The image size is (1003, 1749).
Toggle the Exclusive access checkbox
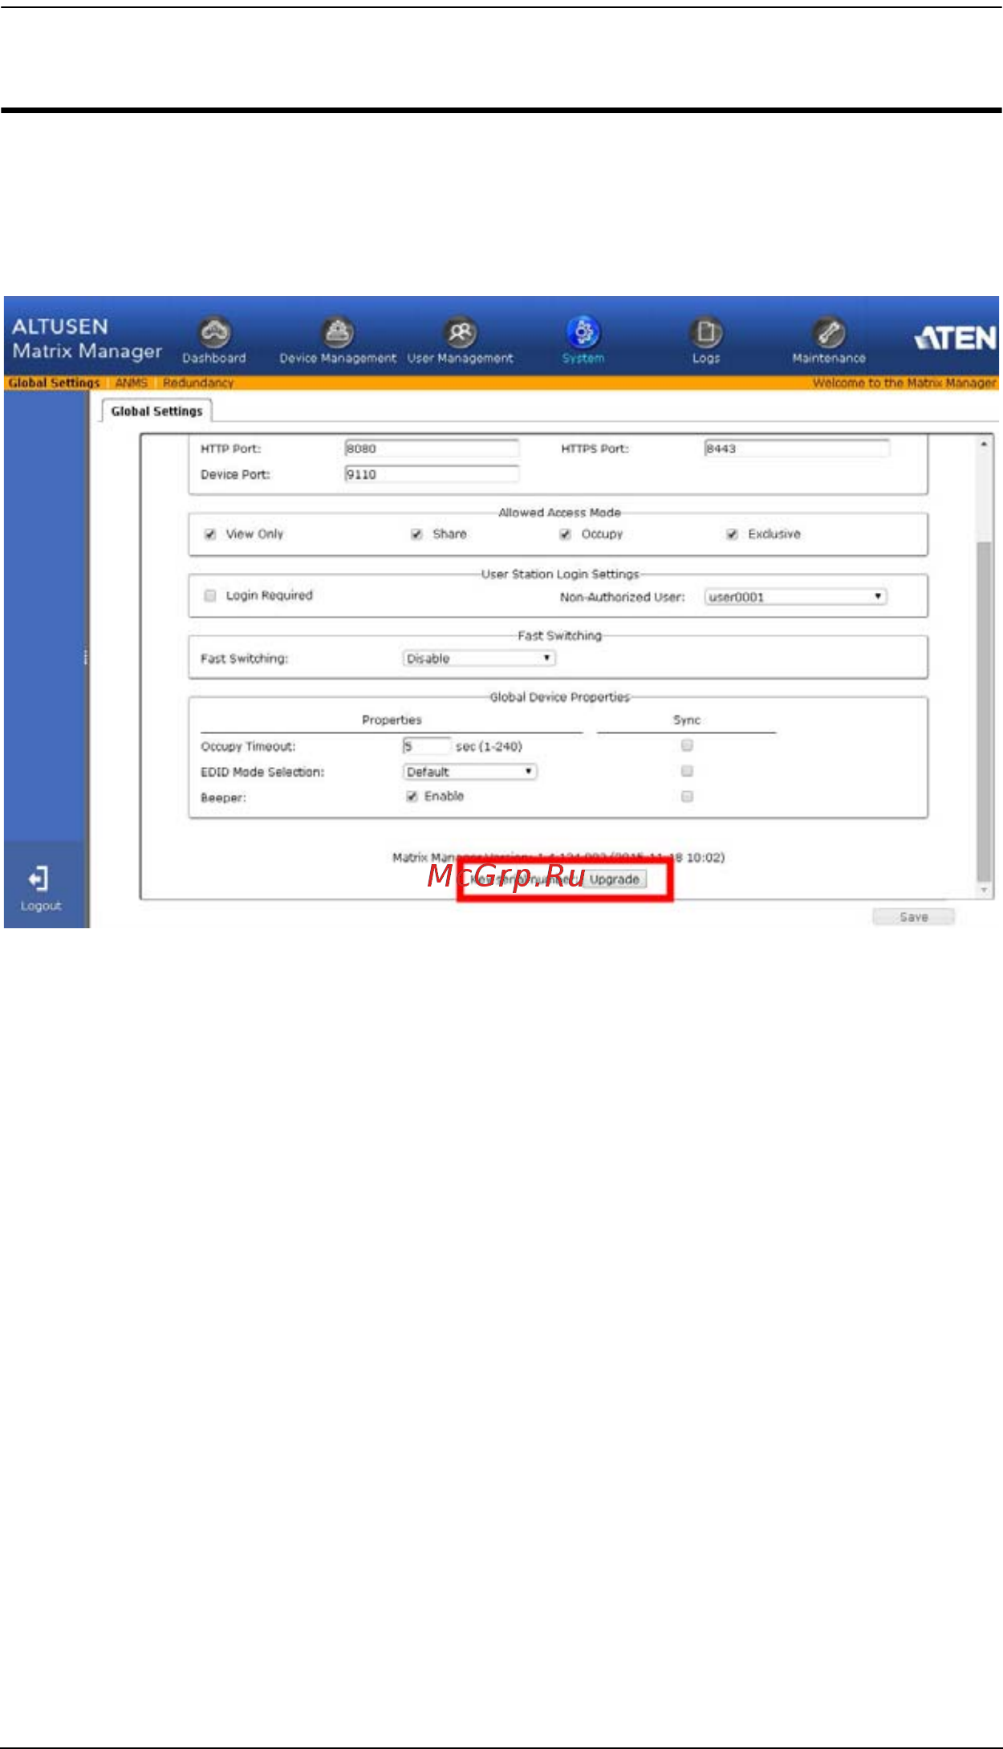(x=732, y=534)
